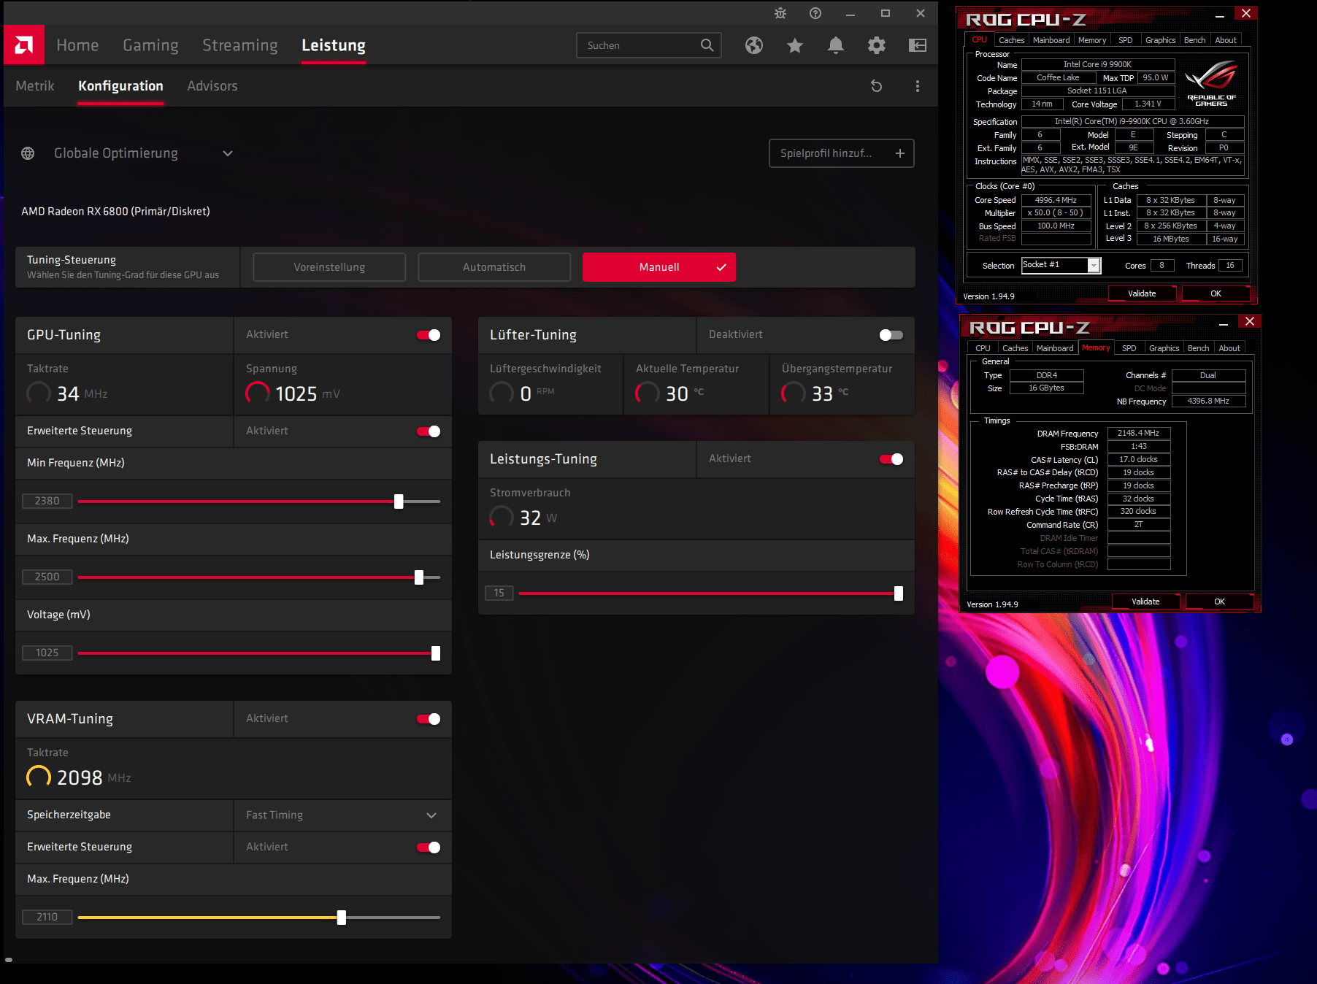Switch to Gaming tab
This screenshot has width=1317, height=984.
coord(150,45)
